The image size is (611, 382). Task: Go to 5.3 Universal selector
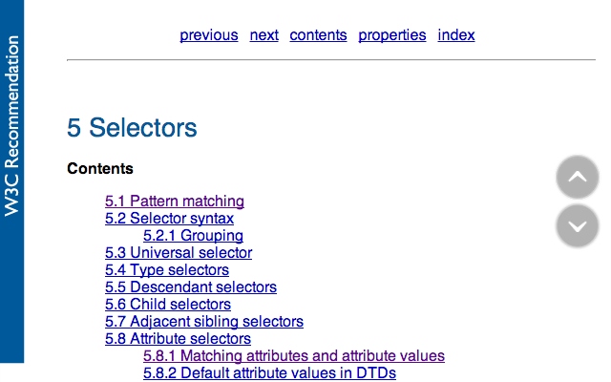tap(179, 253)
